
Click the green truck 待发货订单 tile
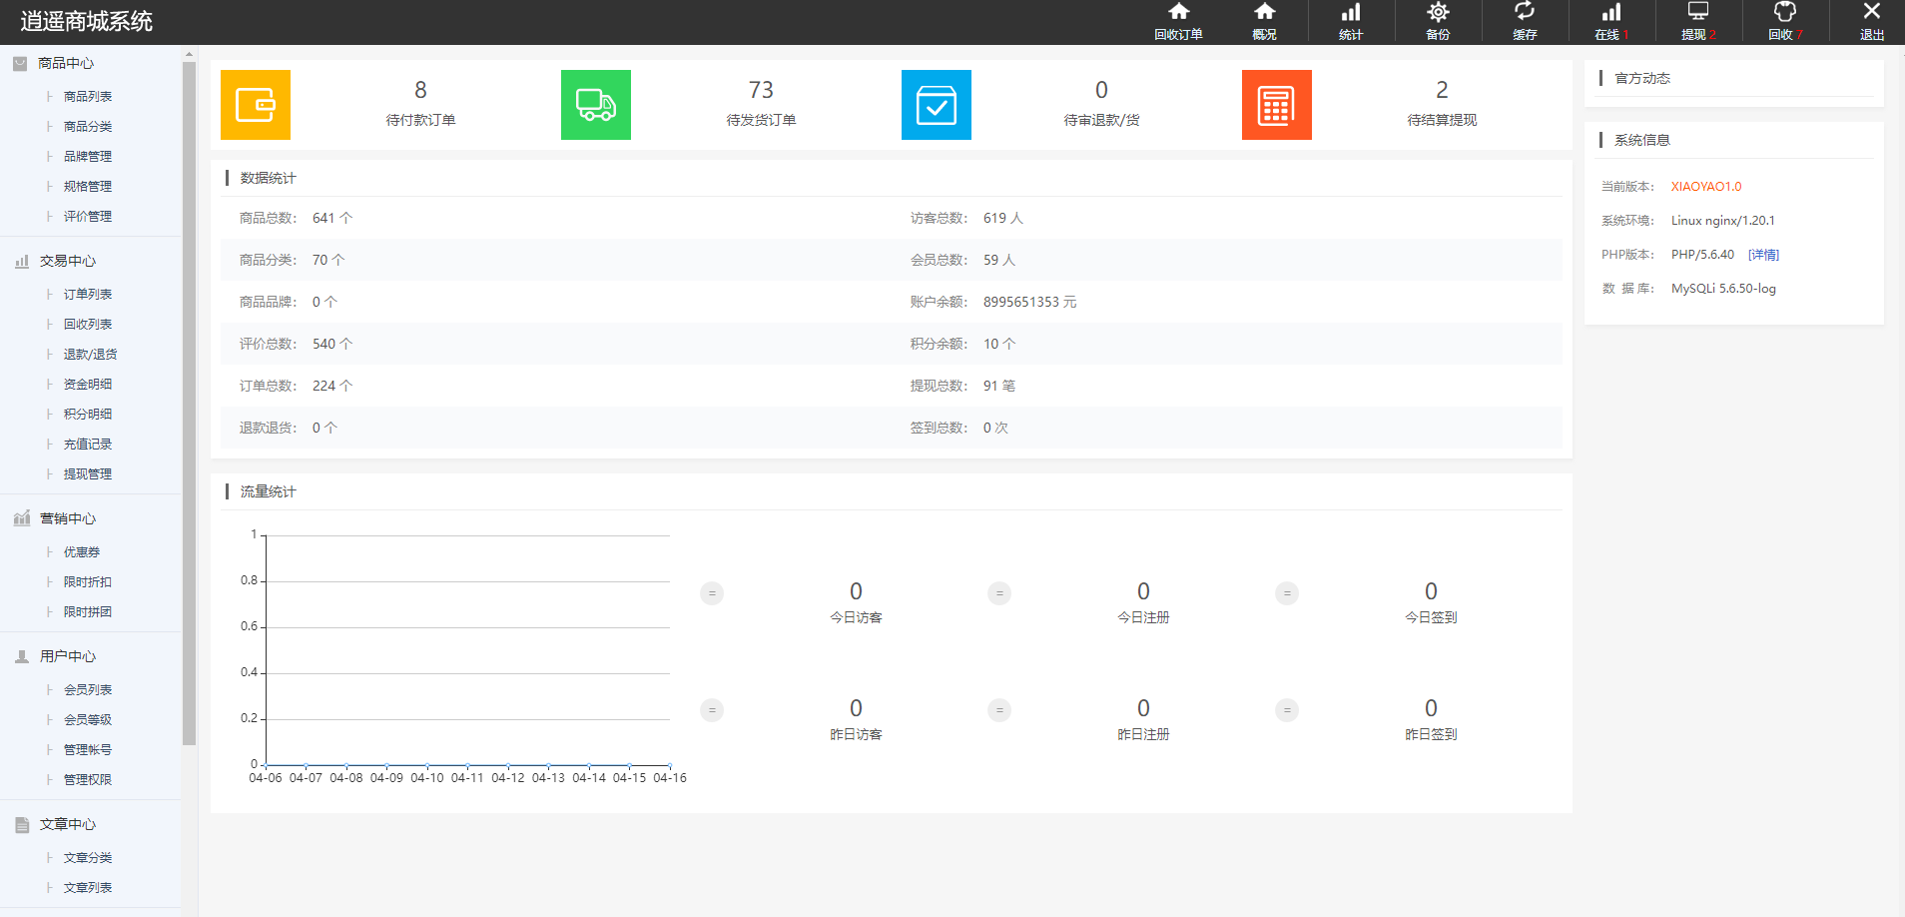(596, 105)
